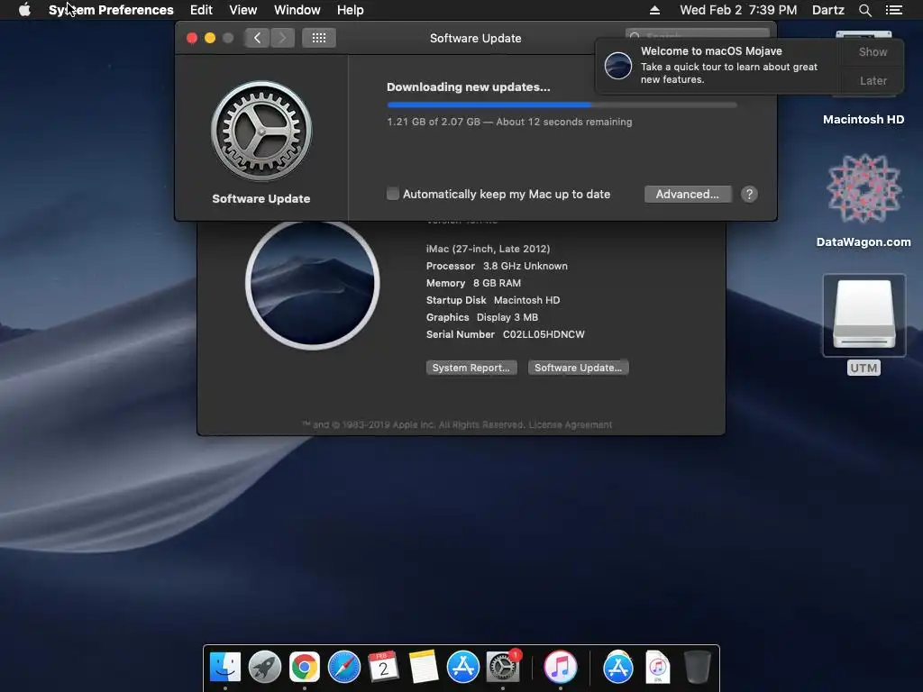Image resolution: width=923 pixels, height=692 pixels.
Task: Open Notification Center list icon
Action: (893, 10)
